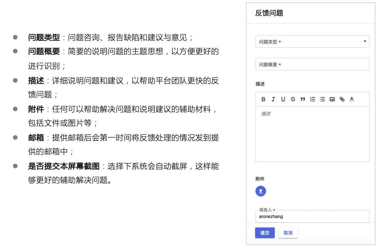Viewport: 379px width, 249px height.
Task: Expand the 问题类型 dropdown arrow
Action: 364,41
